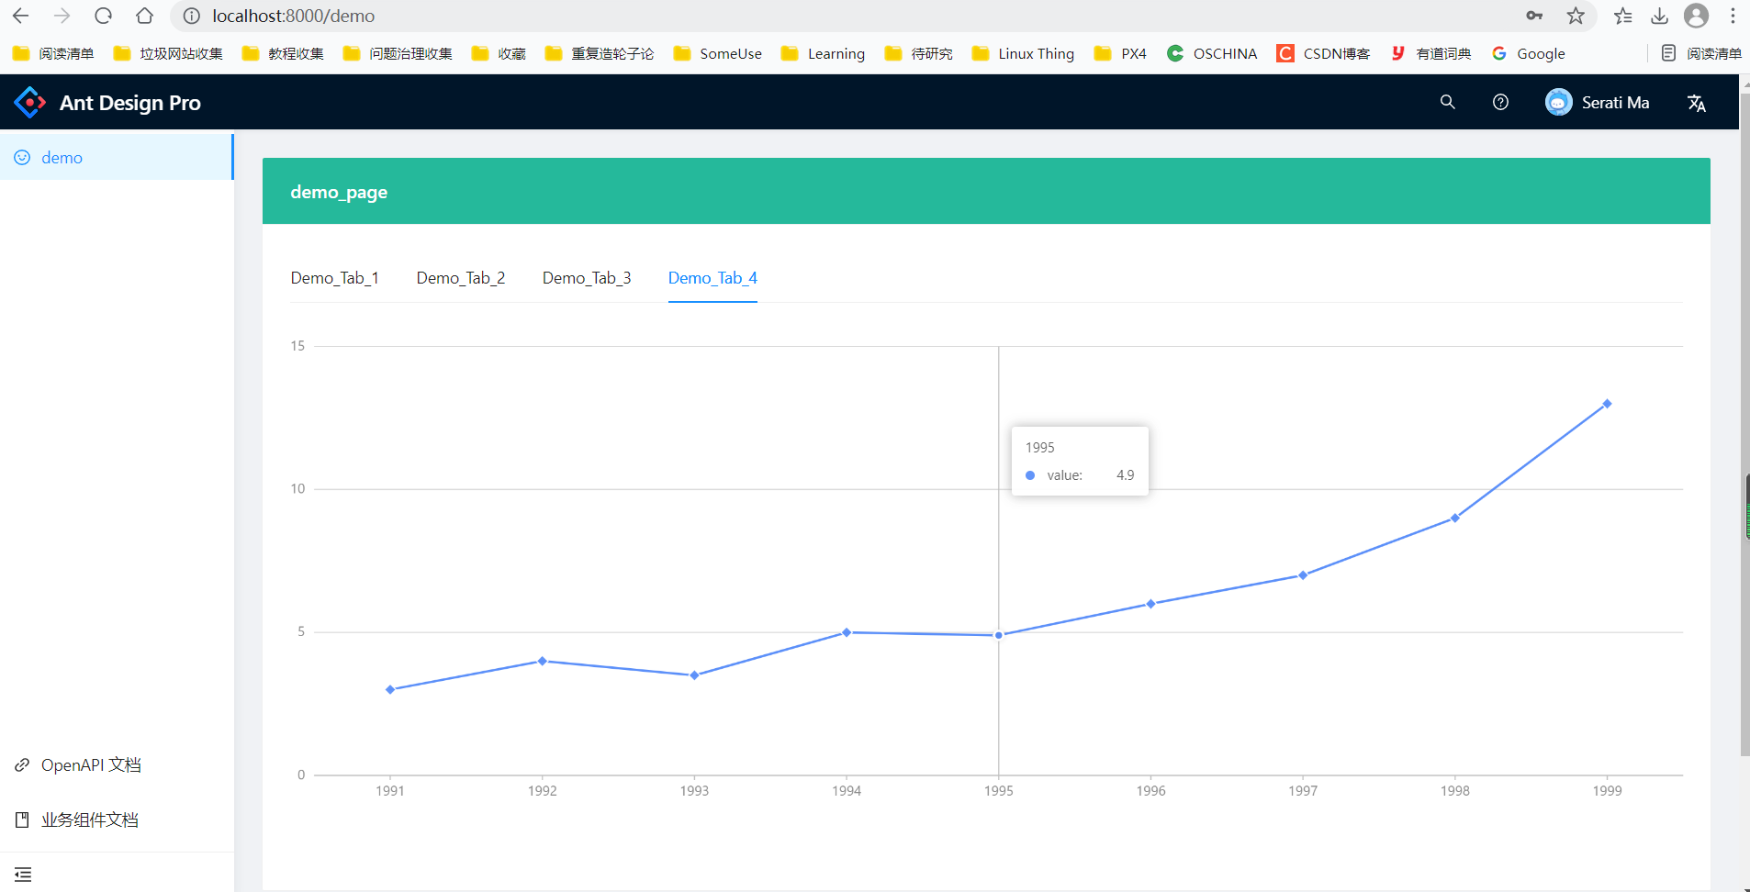
Task: Click the demo smiley icon in sidebar
Action: click(22, 158)
